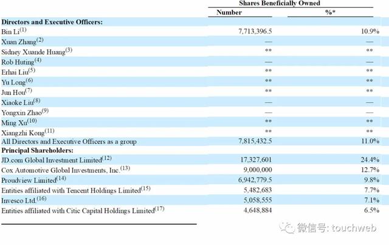
Task: Click the name 'Xiaoke Liu'
Action: click(17, 103)
